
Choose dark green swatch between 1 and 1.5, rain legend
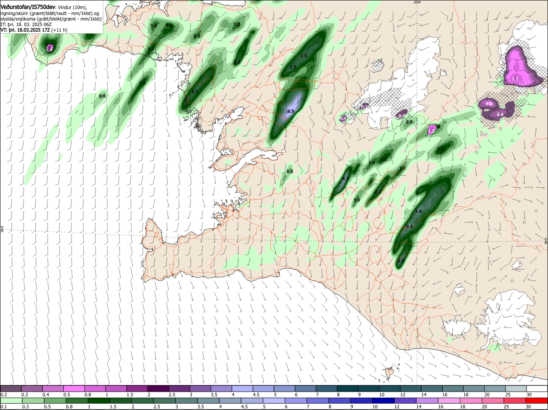(98, 401)
